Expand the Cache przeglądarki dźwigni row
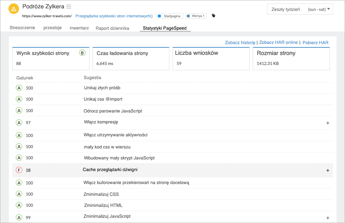345x223 pixels. (327, 170)
